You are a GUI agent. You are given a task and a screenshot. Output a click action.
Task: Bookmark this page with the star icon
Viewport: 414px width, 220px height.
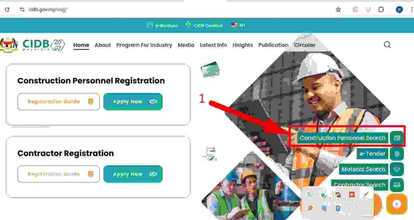pyautogui.click(x=338, y=10)
